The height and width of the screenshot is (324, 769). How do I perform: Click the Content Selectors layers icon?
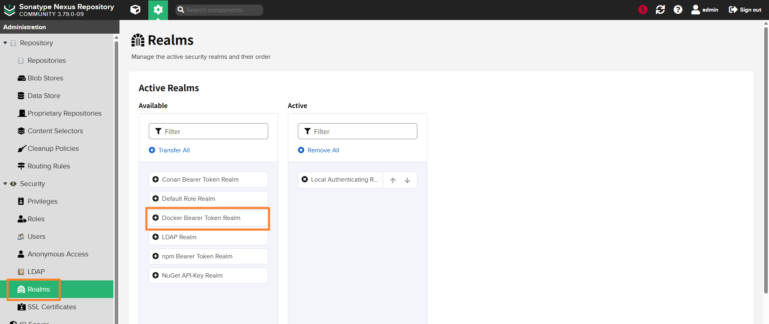(21, 131)
